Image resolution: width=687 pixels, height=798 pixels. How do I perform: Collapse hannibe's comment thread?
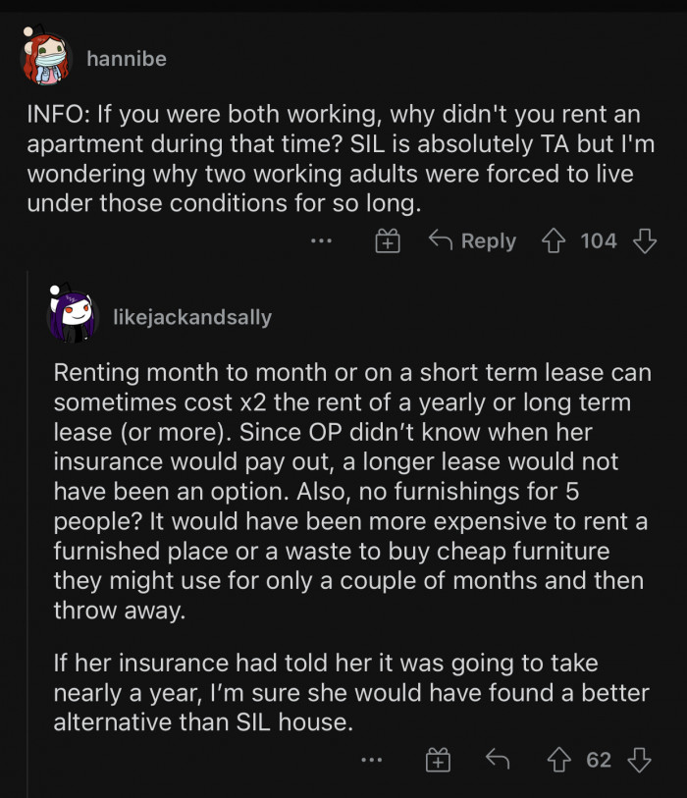pyautogui.click(x=127, y=59)
